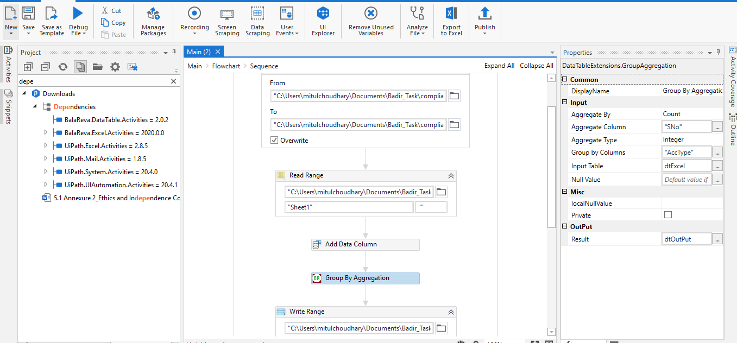
Task: Click Flowchart in the breadcrumb
Action: [x=226, y=66]
